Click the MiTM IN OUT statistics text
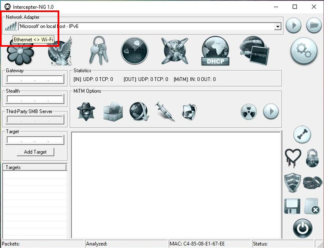 (195, 79)
